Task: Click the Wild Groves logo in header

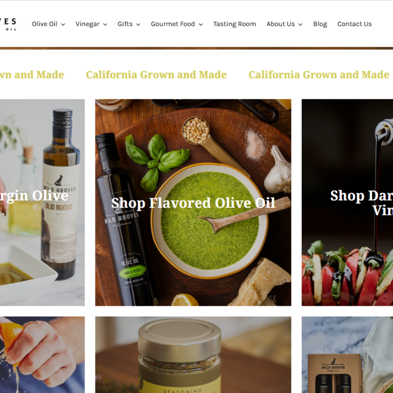Action: tap(8, 24)
